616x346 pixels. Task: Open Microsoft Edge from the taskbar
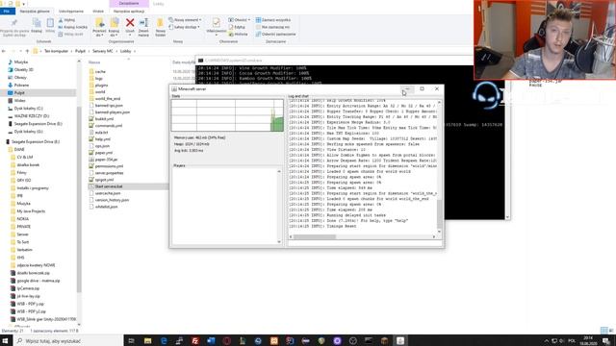click(164, 340)
